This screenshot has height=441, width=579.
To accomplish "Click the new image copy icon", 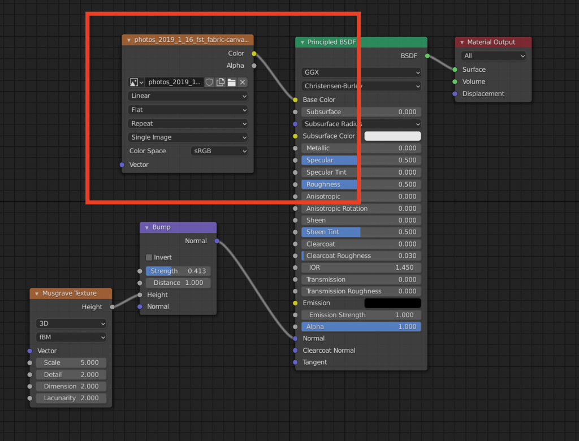I will 221,83.
